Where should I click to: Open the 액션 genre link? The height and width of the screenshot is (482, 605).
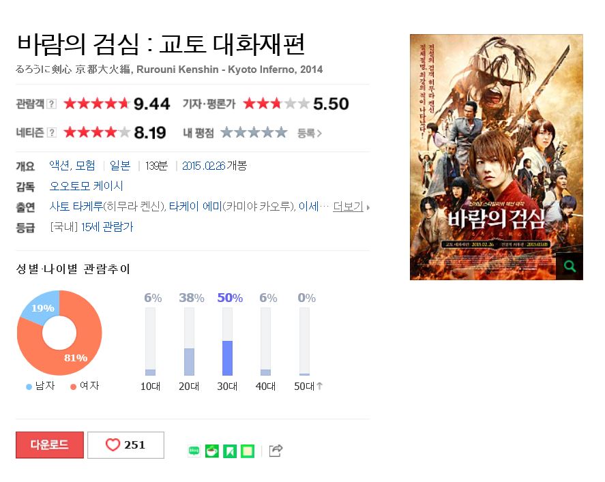pos(59,166)
